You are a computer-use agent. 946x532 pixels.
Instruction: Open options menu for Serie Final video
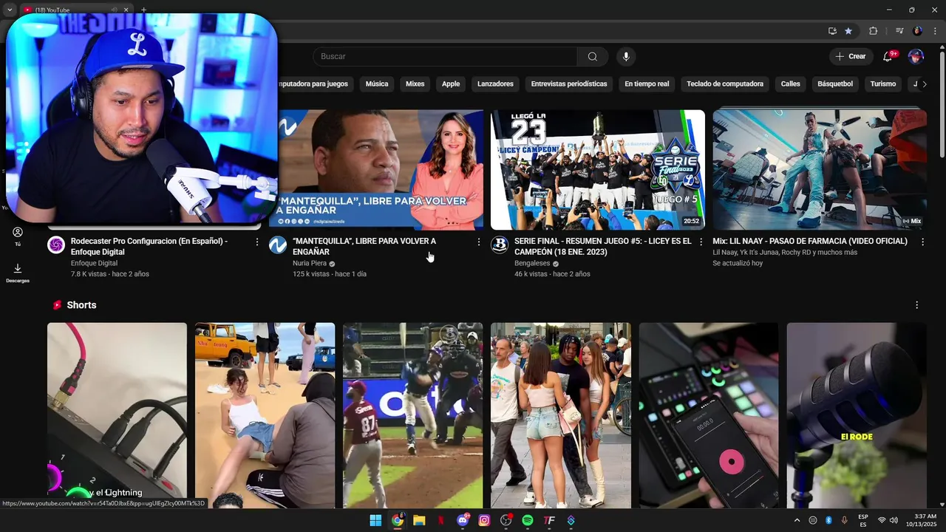[701, 242]
